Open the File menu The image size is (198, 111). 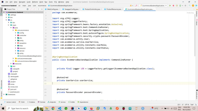pyautogui.click(x=7, y=2)
